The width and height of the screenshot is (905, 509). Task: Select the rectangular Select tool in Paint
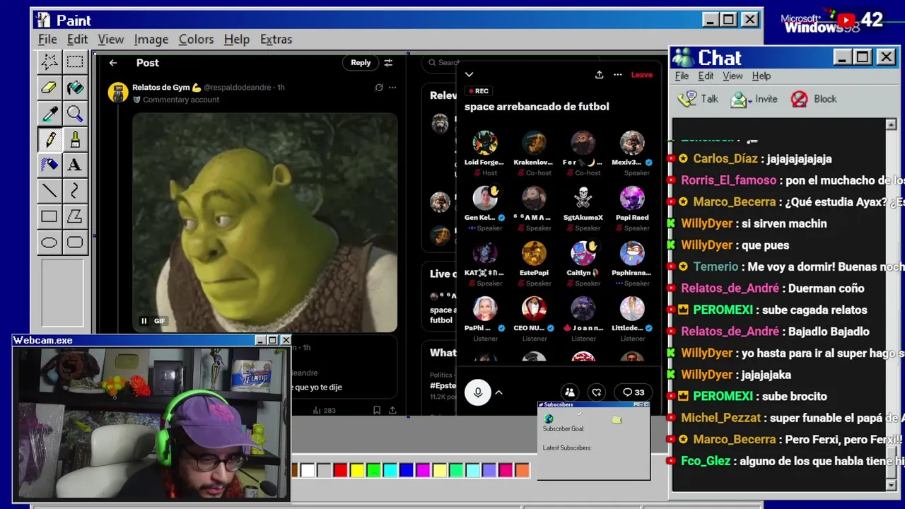pyautogui.click(x=74, y=62)
